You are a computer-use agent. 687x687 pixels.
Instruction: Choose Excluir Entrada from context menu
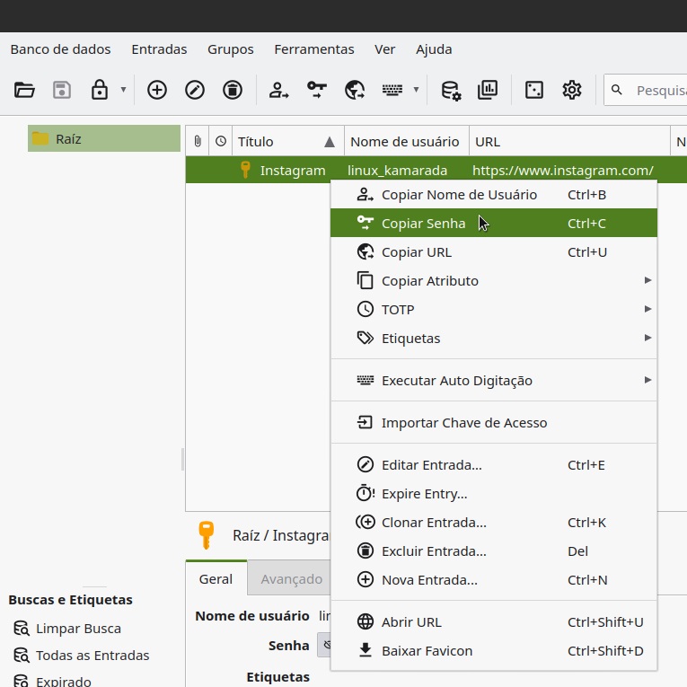[x=494, y=551]
